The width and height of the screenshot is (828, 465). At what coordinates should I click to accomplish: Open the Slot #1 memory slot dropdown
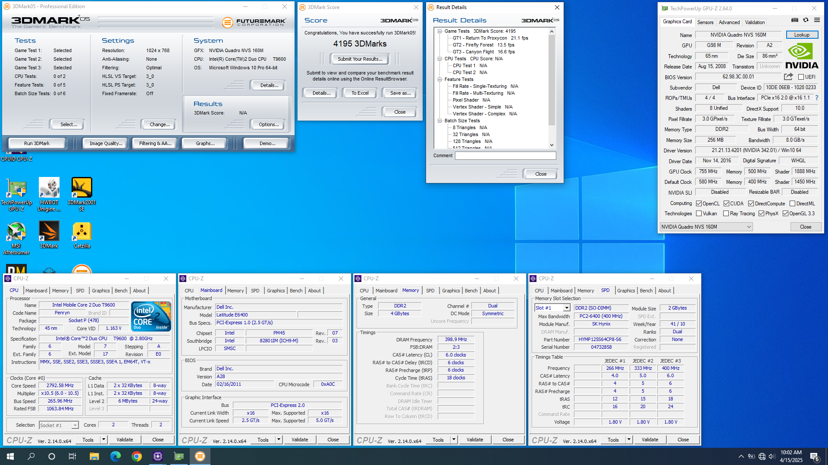552,308
